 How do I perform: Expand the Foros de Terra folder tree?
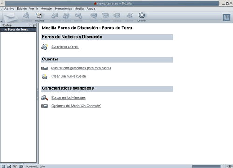(x=4, y=29)
